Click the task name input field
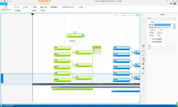This screenshot has width=178, height=107. (165, 22)
